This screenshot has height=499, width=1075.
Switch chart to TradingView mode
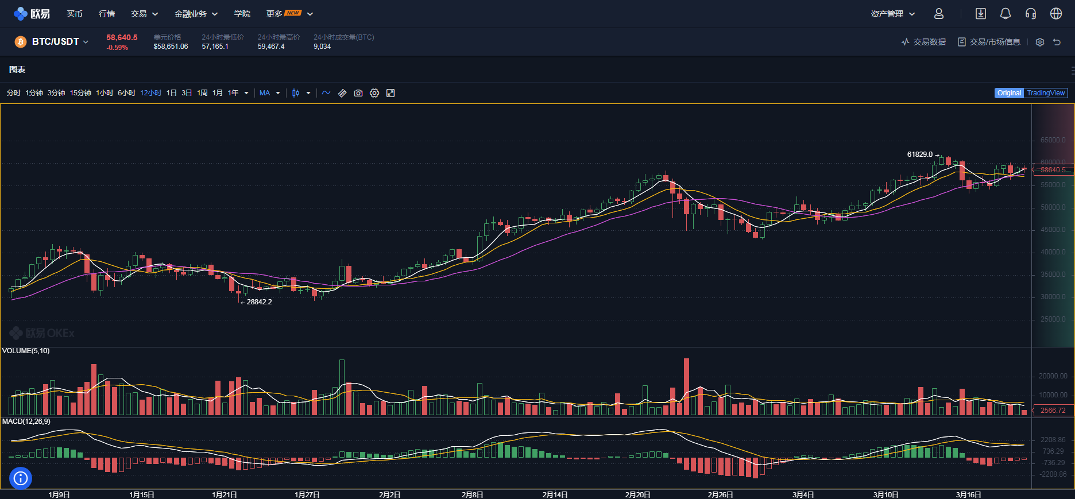(1046, 93)
